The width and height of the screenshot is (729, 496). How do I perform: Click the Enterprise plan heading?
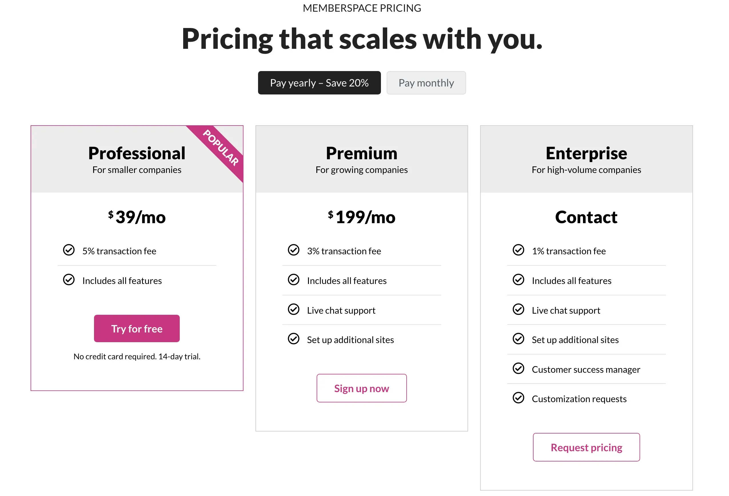tap(586, 153)
